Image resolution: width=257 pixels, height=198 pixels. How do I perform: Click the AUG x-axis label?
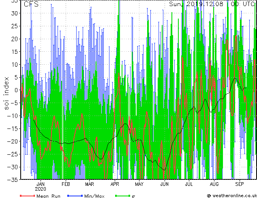(x=214, y=184)
